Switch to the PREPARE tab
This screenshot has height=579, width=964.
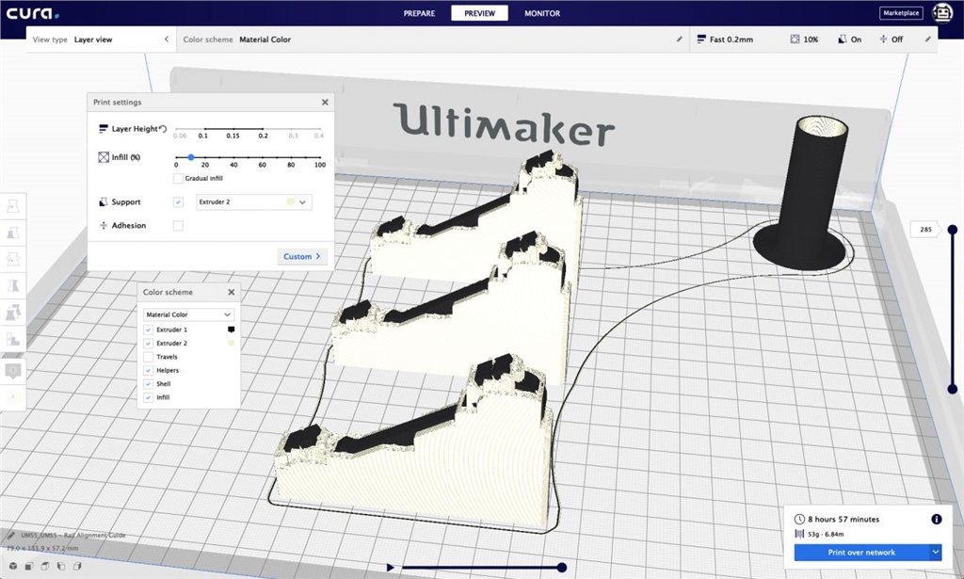point(419,13)
